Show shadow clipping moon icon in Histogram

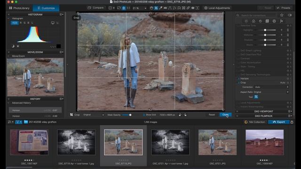click(13, 46)
